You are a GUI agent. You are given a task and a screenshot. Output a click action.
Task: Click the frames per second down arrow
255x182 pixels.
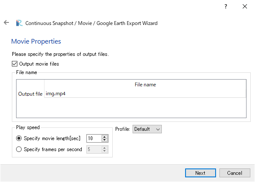105,151
